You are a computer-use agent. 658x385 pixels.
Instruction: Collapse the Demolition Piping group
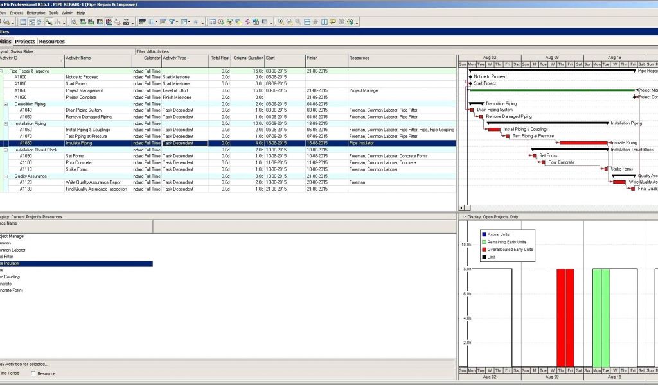coord(6,103)
